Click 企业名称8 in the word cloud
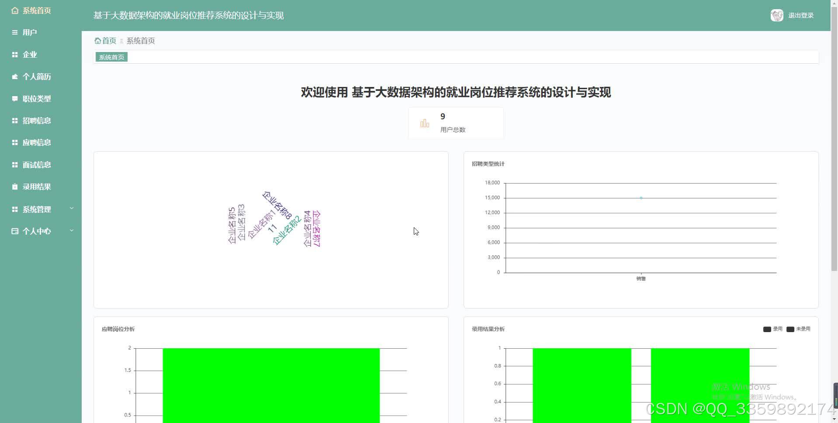Screen dimensions: 838x423 pos(277,205)
